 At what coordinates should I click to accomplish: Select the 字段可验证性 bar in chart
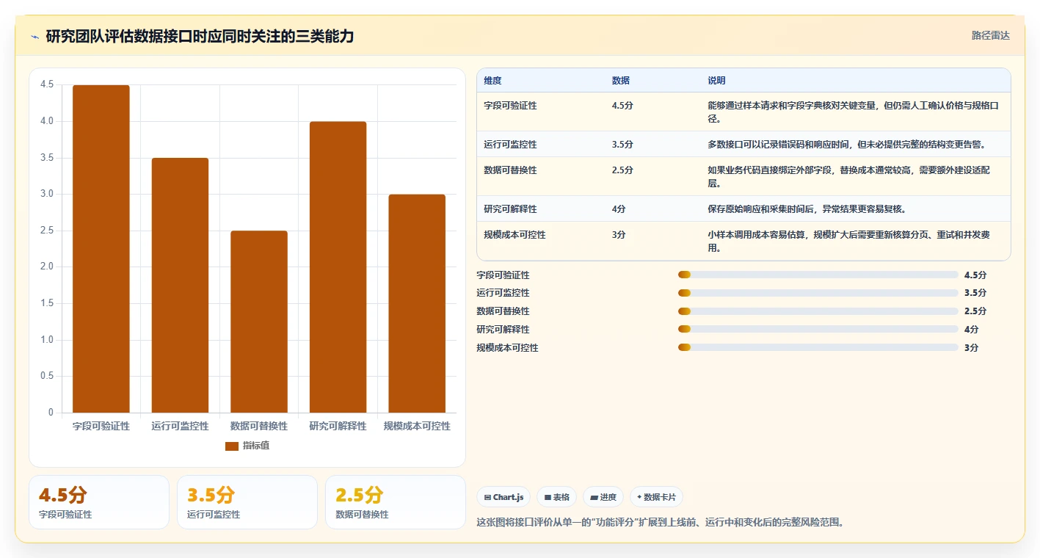(x=101, y=249)
